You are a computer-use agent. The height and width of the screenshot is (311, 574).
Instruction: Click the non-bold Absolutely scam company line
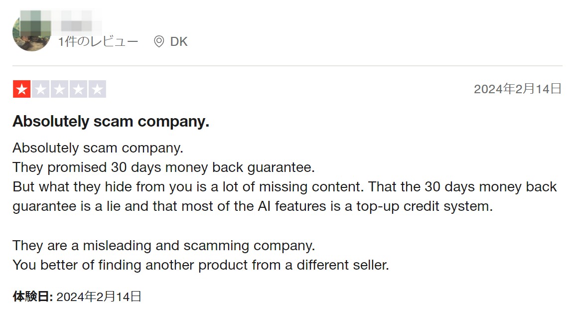(x=98, y=148)
